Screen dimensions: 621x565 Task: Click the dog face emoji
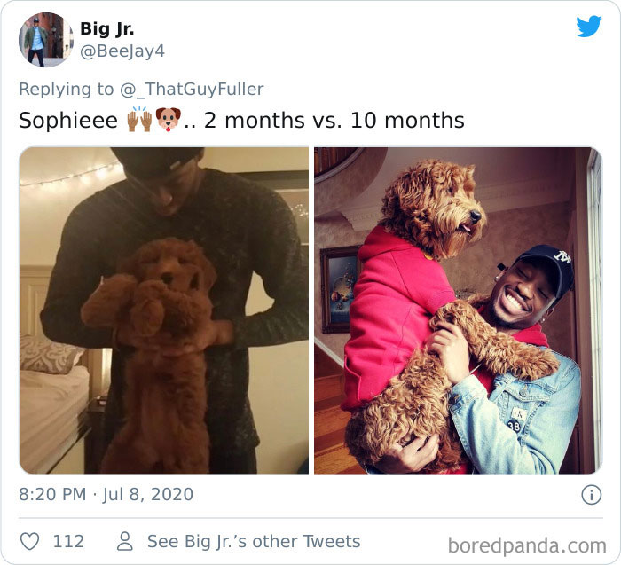[x=168, y=120]
